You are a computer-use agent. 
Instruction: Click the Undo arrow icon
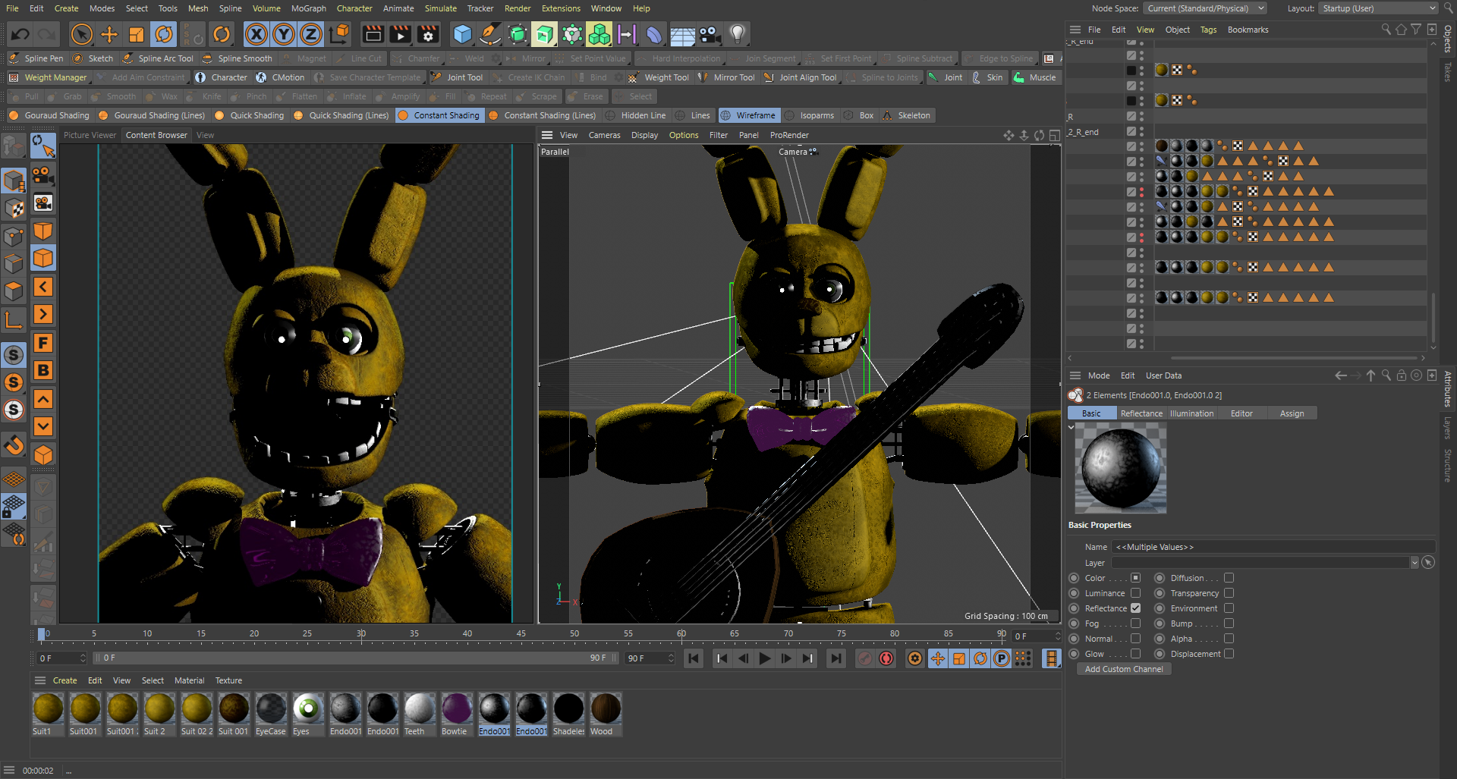coord(20,34)
